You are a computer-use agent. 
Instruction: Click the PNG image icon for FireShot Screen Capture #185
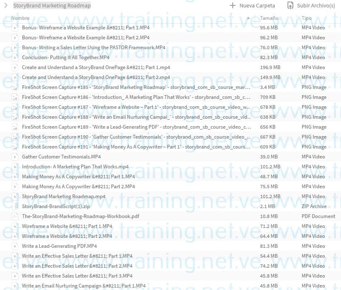16,87
